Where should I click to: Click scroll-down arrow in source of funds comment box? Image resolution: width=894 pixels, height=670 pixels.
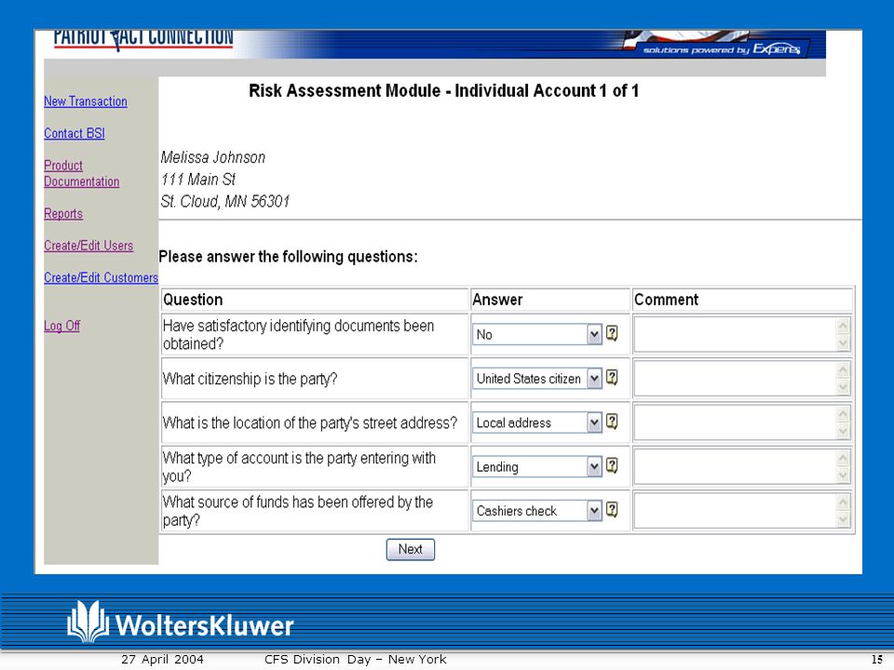(x=844, y=519)
